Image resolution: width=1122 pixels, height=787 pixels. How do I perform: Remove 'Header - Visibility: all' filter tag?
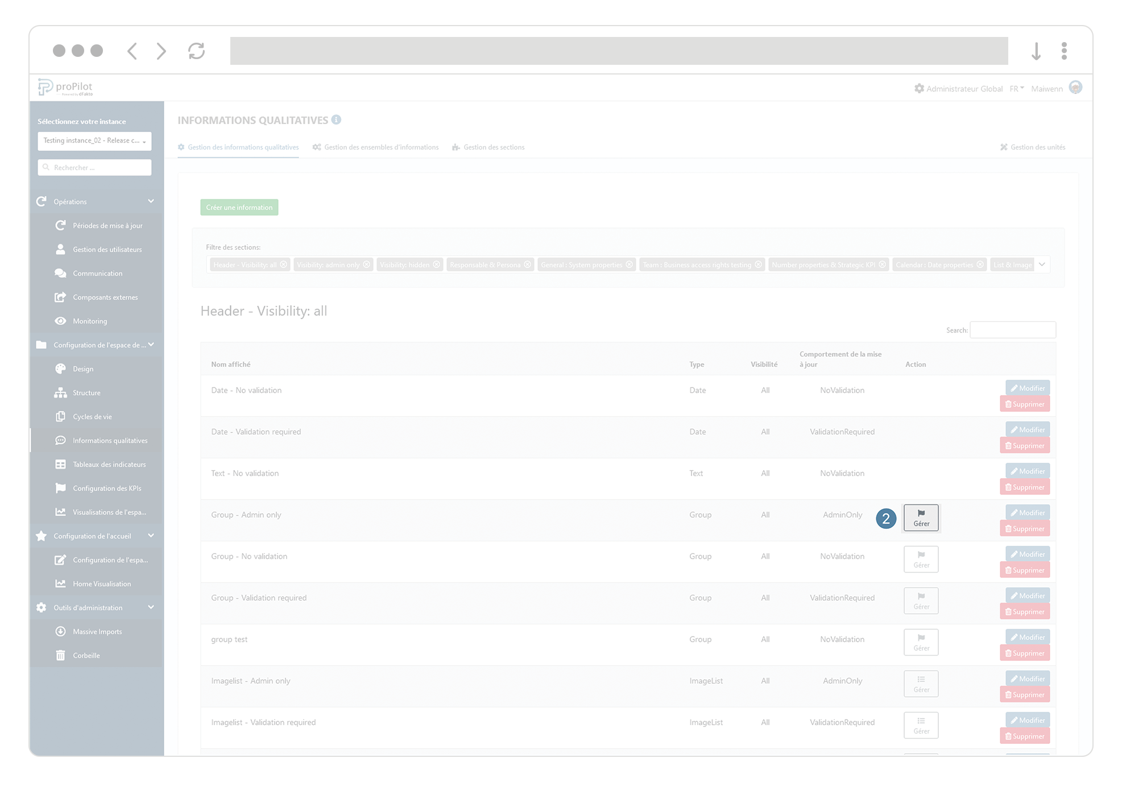pyautogui.click(x=283, y=264)
